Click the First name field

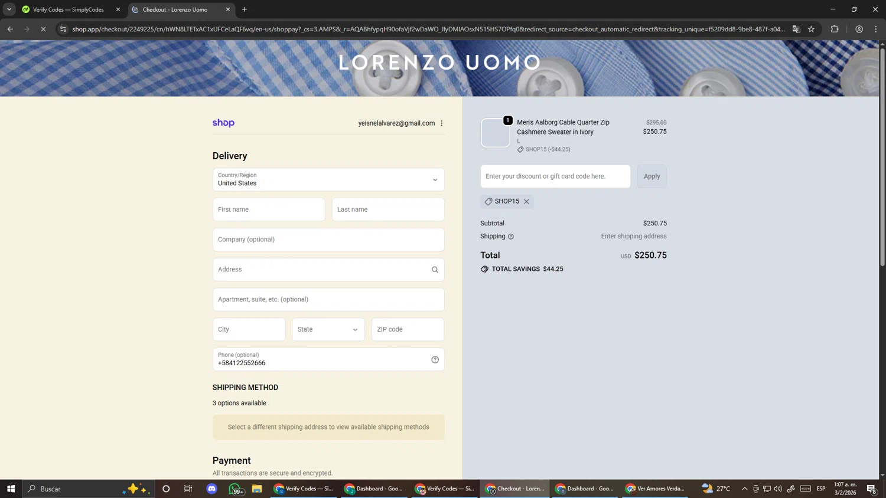pos(269,209)
